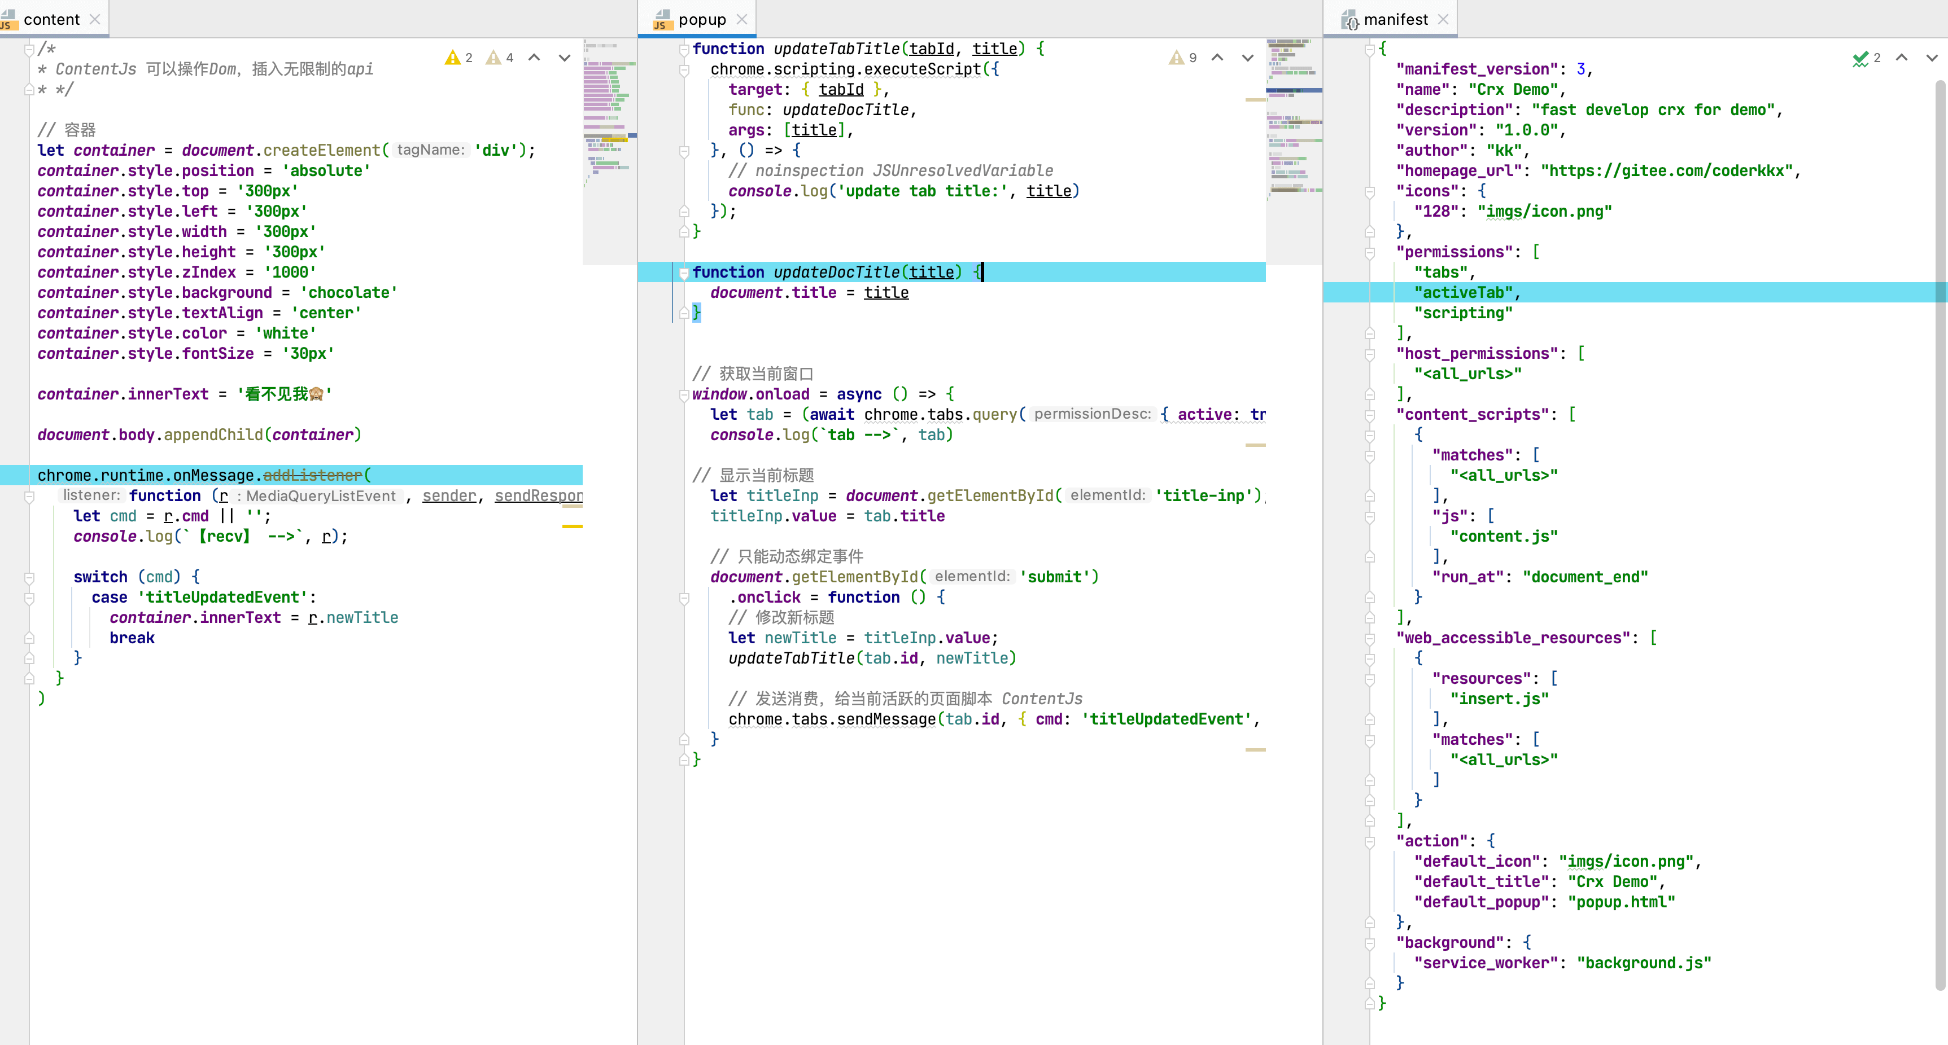Click green checkmark inspection icon in manifest
The height and width of the screenshot is (1045, 1948).
pyautogui.click(x=1860, y=58)
